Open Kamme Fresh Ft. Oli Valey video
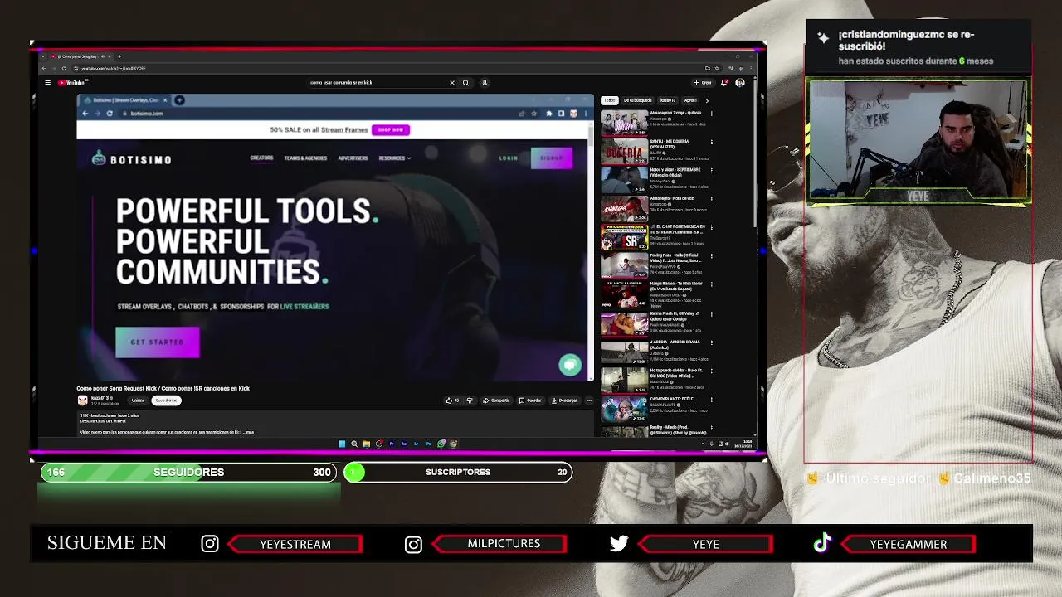Viewport: 1062px width, 597px height. [624, 323]
